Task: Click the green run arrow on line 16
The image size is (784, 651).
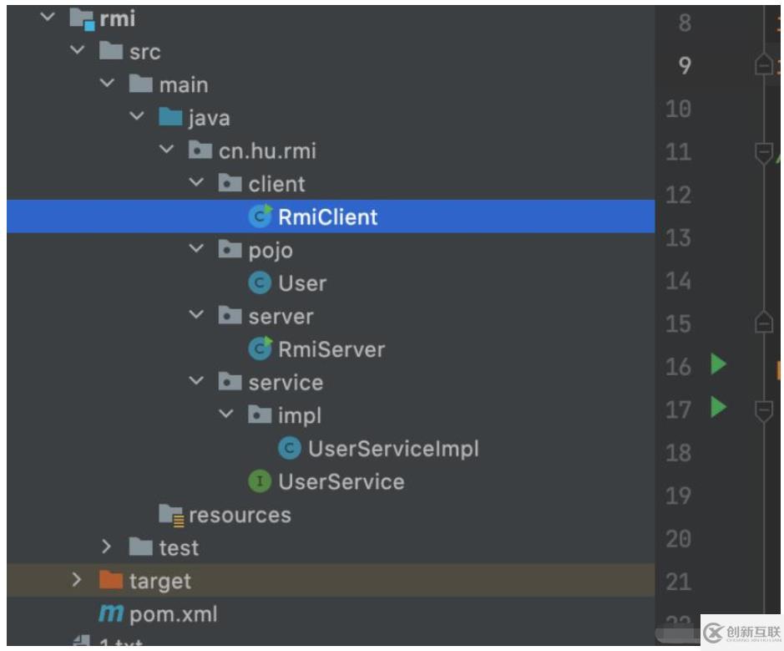Action: click(718, 364)
